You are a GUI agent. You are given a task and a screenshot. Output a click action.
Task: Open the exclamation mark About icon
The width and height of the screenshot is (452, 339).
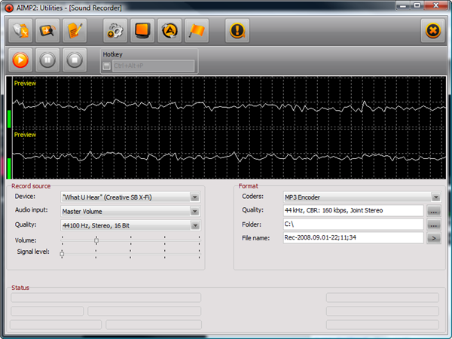click(237, 31)
